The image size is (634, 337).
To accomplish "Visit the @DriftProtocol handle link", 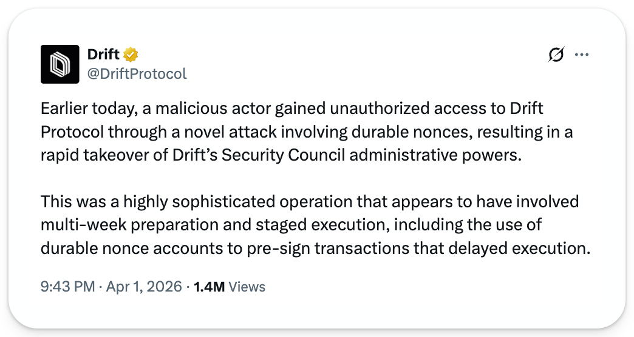I will [137, 74].
